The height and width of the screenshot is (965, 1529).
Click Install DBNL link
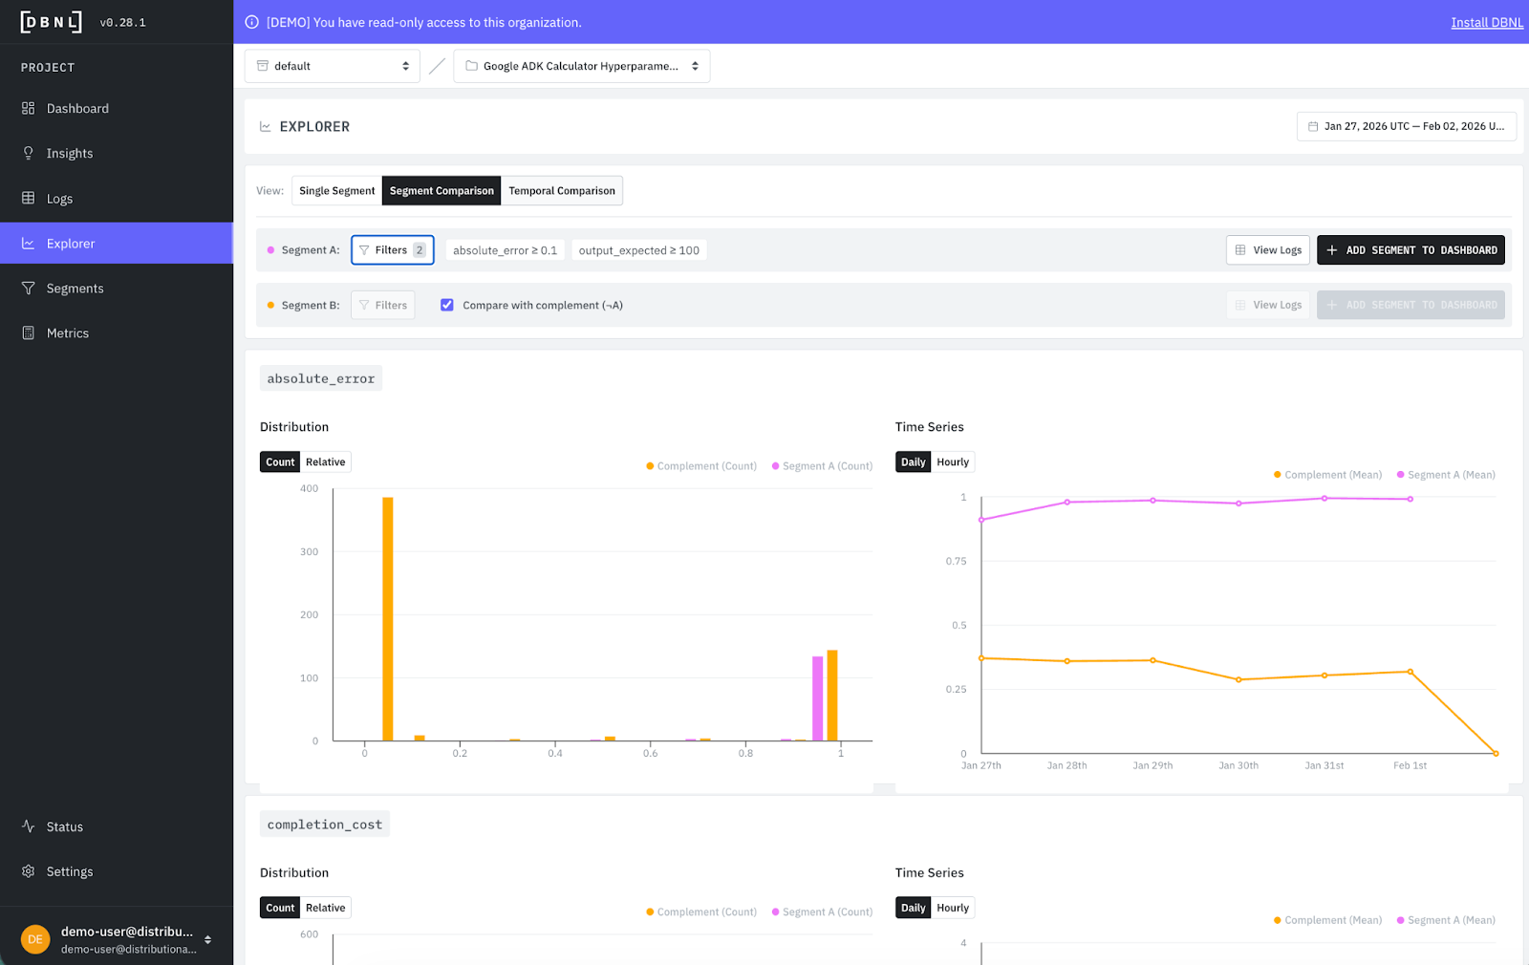(1487, 22)
